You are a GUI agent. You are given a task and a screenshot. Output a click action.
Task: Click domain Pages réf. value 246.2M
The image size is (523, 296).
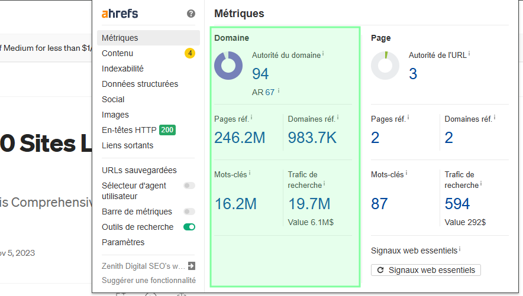(240, 138)
